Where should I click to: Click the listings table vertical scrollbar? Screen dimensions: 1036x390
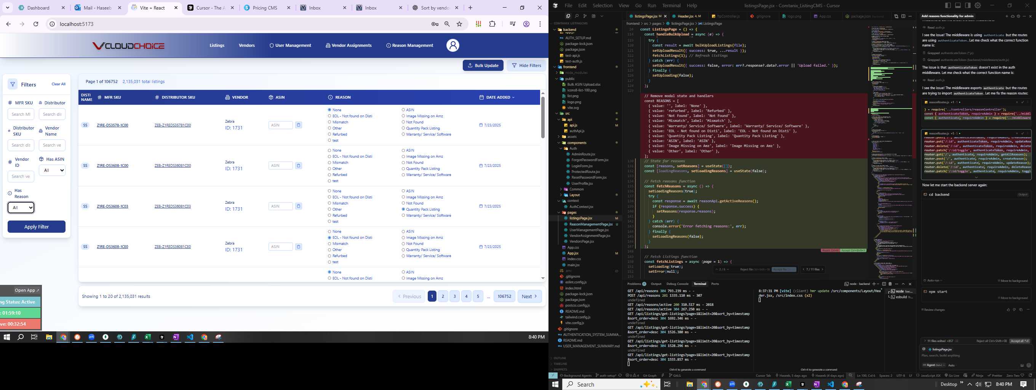542,117
